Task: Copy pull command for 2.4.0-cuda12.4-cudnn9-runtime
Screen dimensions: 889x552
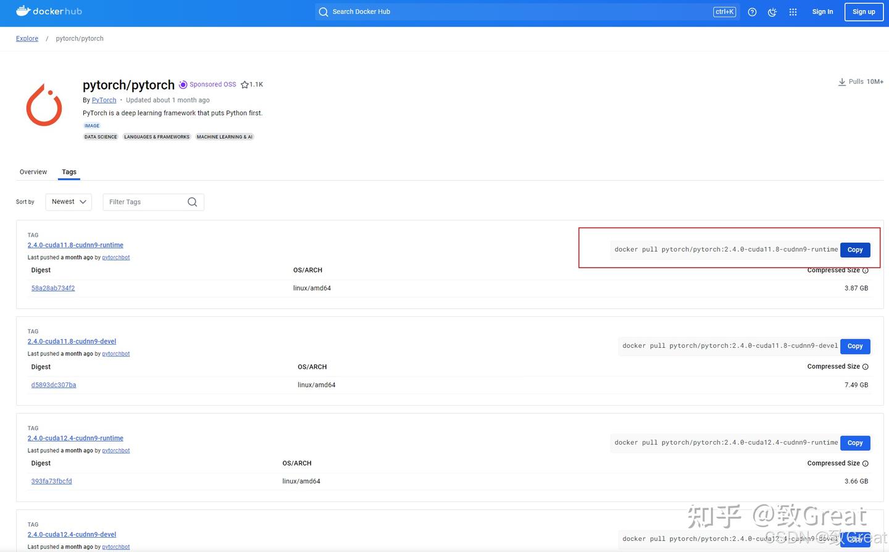Action: [x=855, y=443]
